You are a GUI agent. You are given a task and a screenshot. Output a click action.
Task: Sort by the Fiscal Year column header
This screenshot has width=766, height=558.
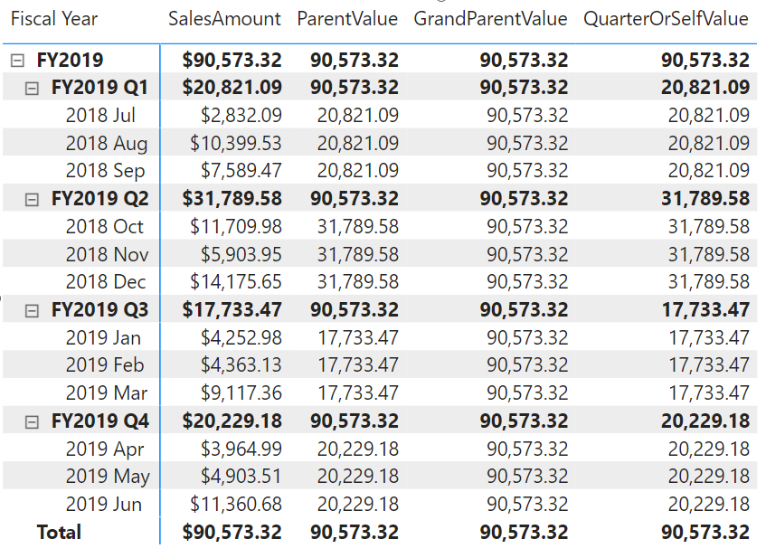54,19
